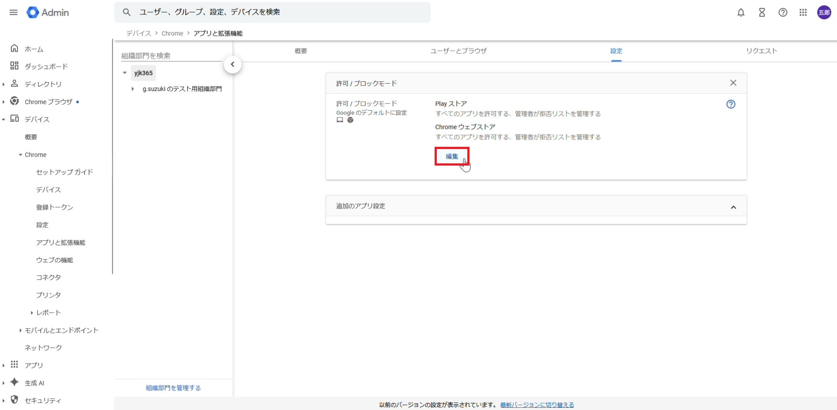Screen dimensions: 837x410
Task: Click the user account avatar
Action: tap(823, 13)
